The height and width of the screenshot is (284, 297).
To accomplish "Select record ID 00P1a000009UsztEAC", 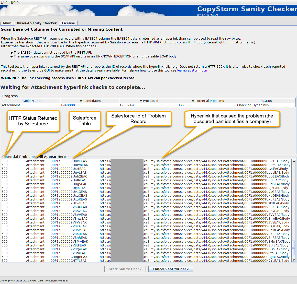I will click(x=68, y=169).
